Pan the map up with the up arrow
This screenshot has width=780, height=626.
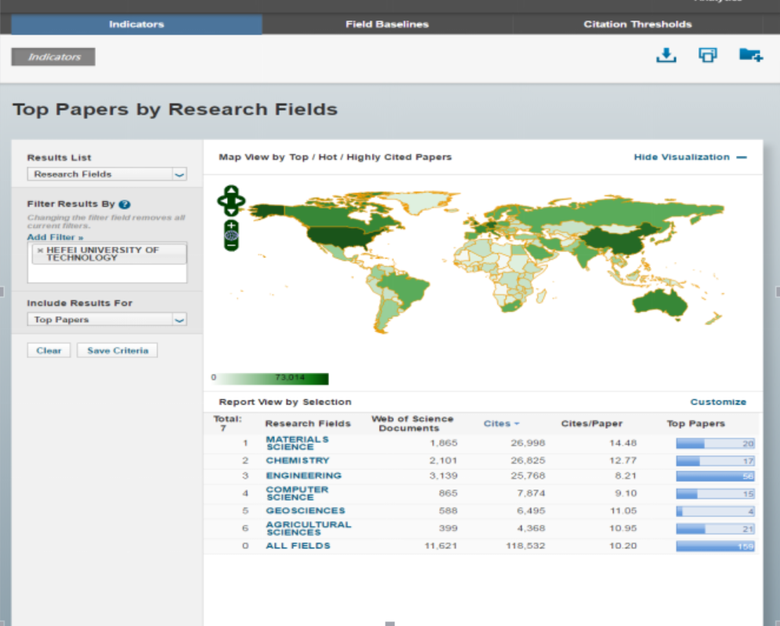click(231, 191)
